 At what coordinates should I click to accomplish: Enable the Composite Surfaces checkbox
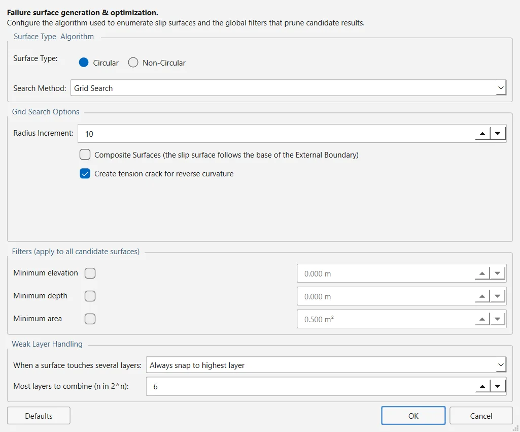[85, 155]
